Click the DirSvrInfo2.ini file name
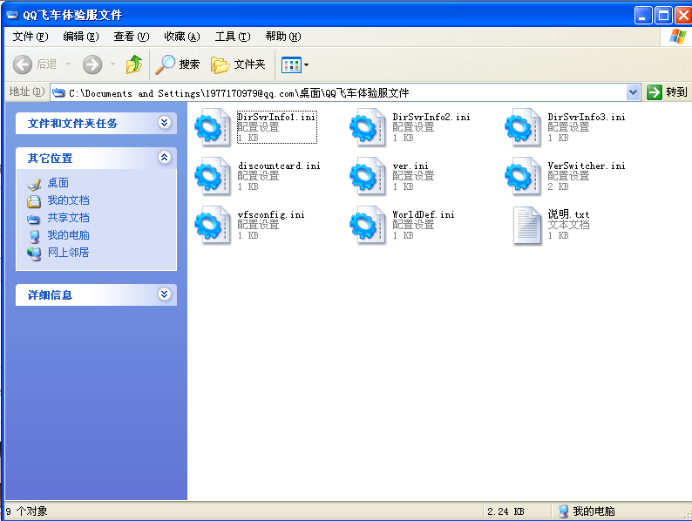Image resolution: width=692 pixels, height=521 pixels. 431,117
